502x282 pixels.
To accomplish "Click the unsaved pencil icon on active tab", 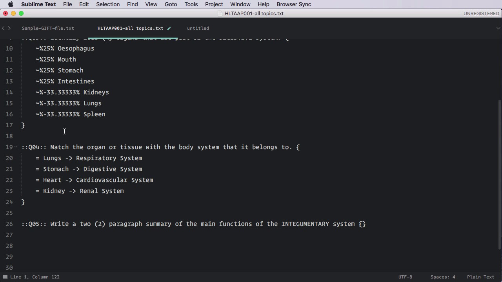I will [169, 28].
